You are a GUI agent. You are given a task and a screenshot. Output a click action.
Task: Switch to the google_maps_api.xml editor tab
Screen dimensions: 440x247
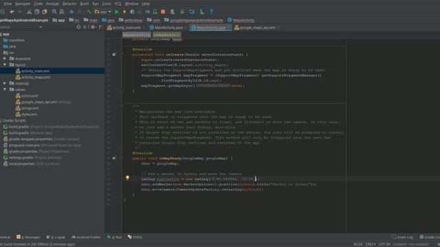[x=256, y=27]
